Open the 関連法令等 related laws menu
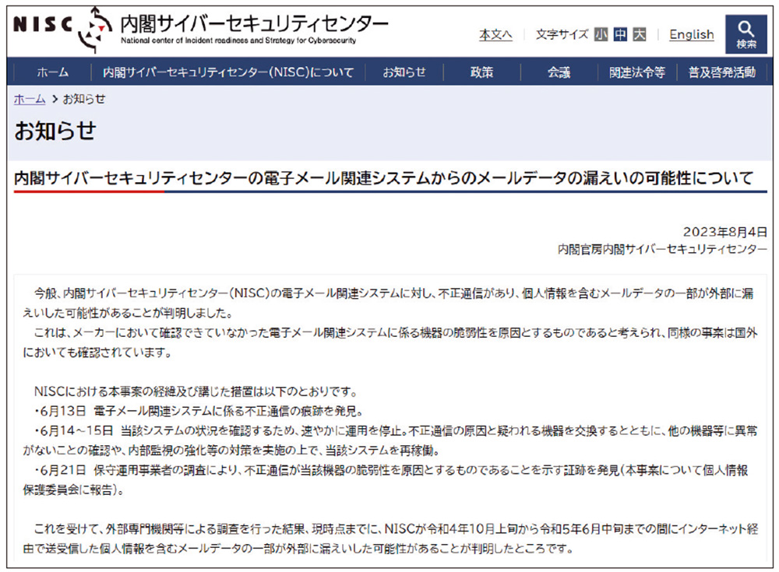Screen dimensions: 779x572 click(640, 71)
